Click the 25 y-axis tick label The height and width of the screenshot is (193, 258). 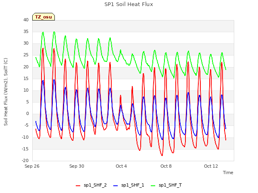coord(26,55)
